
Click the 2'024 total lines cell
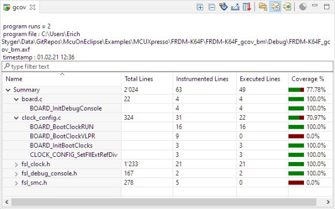coord(131,90)
